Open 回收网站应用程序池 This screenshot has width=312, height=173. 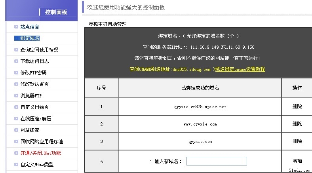pyautogui.click(x=42, y=142)
